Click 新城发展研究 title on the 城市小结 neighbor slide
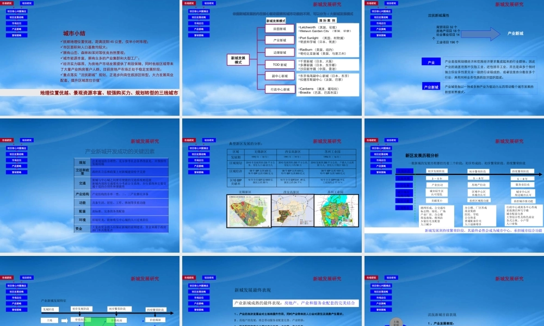 point(327,4)
